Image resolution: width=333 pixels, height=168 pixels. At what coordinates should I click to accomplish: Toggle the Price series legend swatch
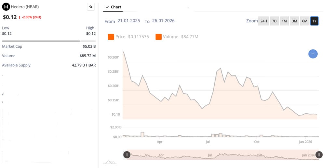tap(111, 37)
